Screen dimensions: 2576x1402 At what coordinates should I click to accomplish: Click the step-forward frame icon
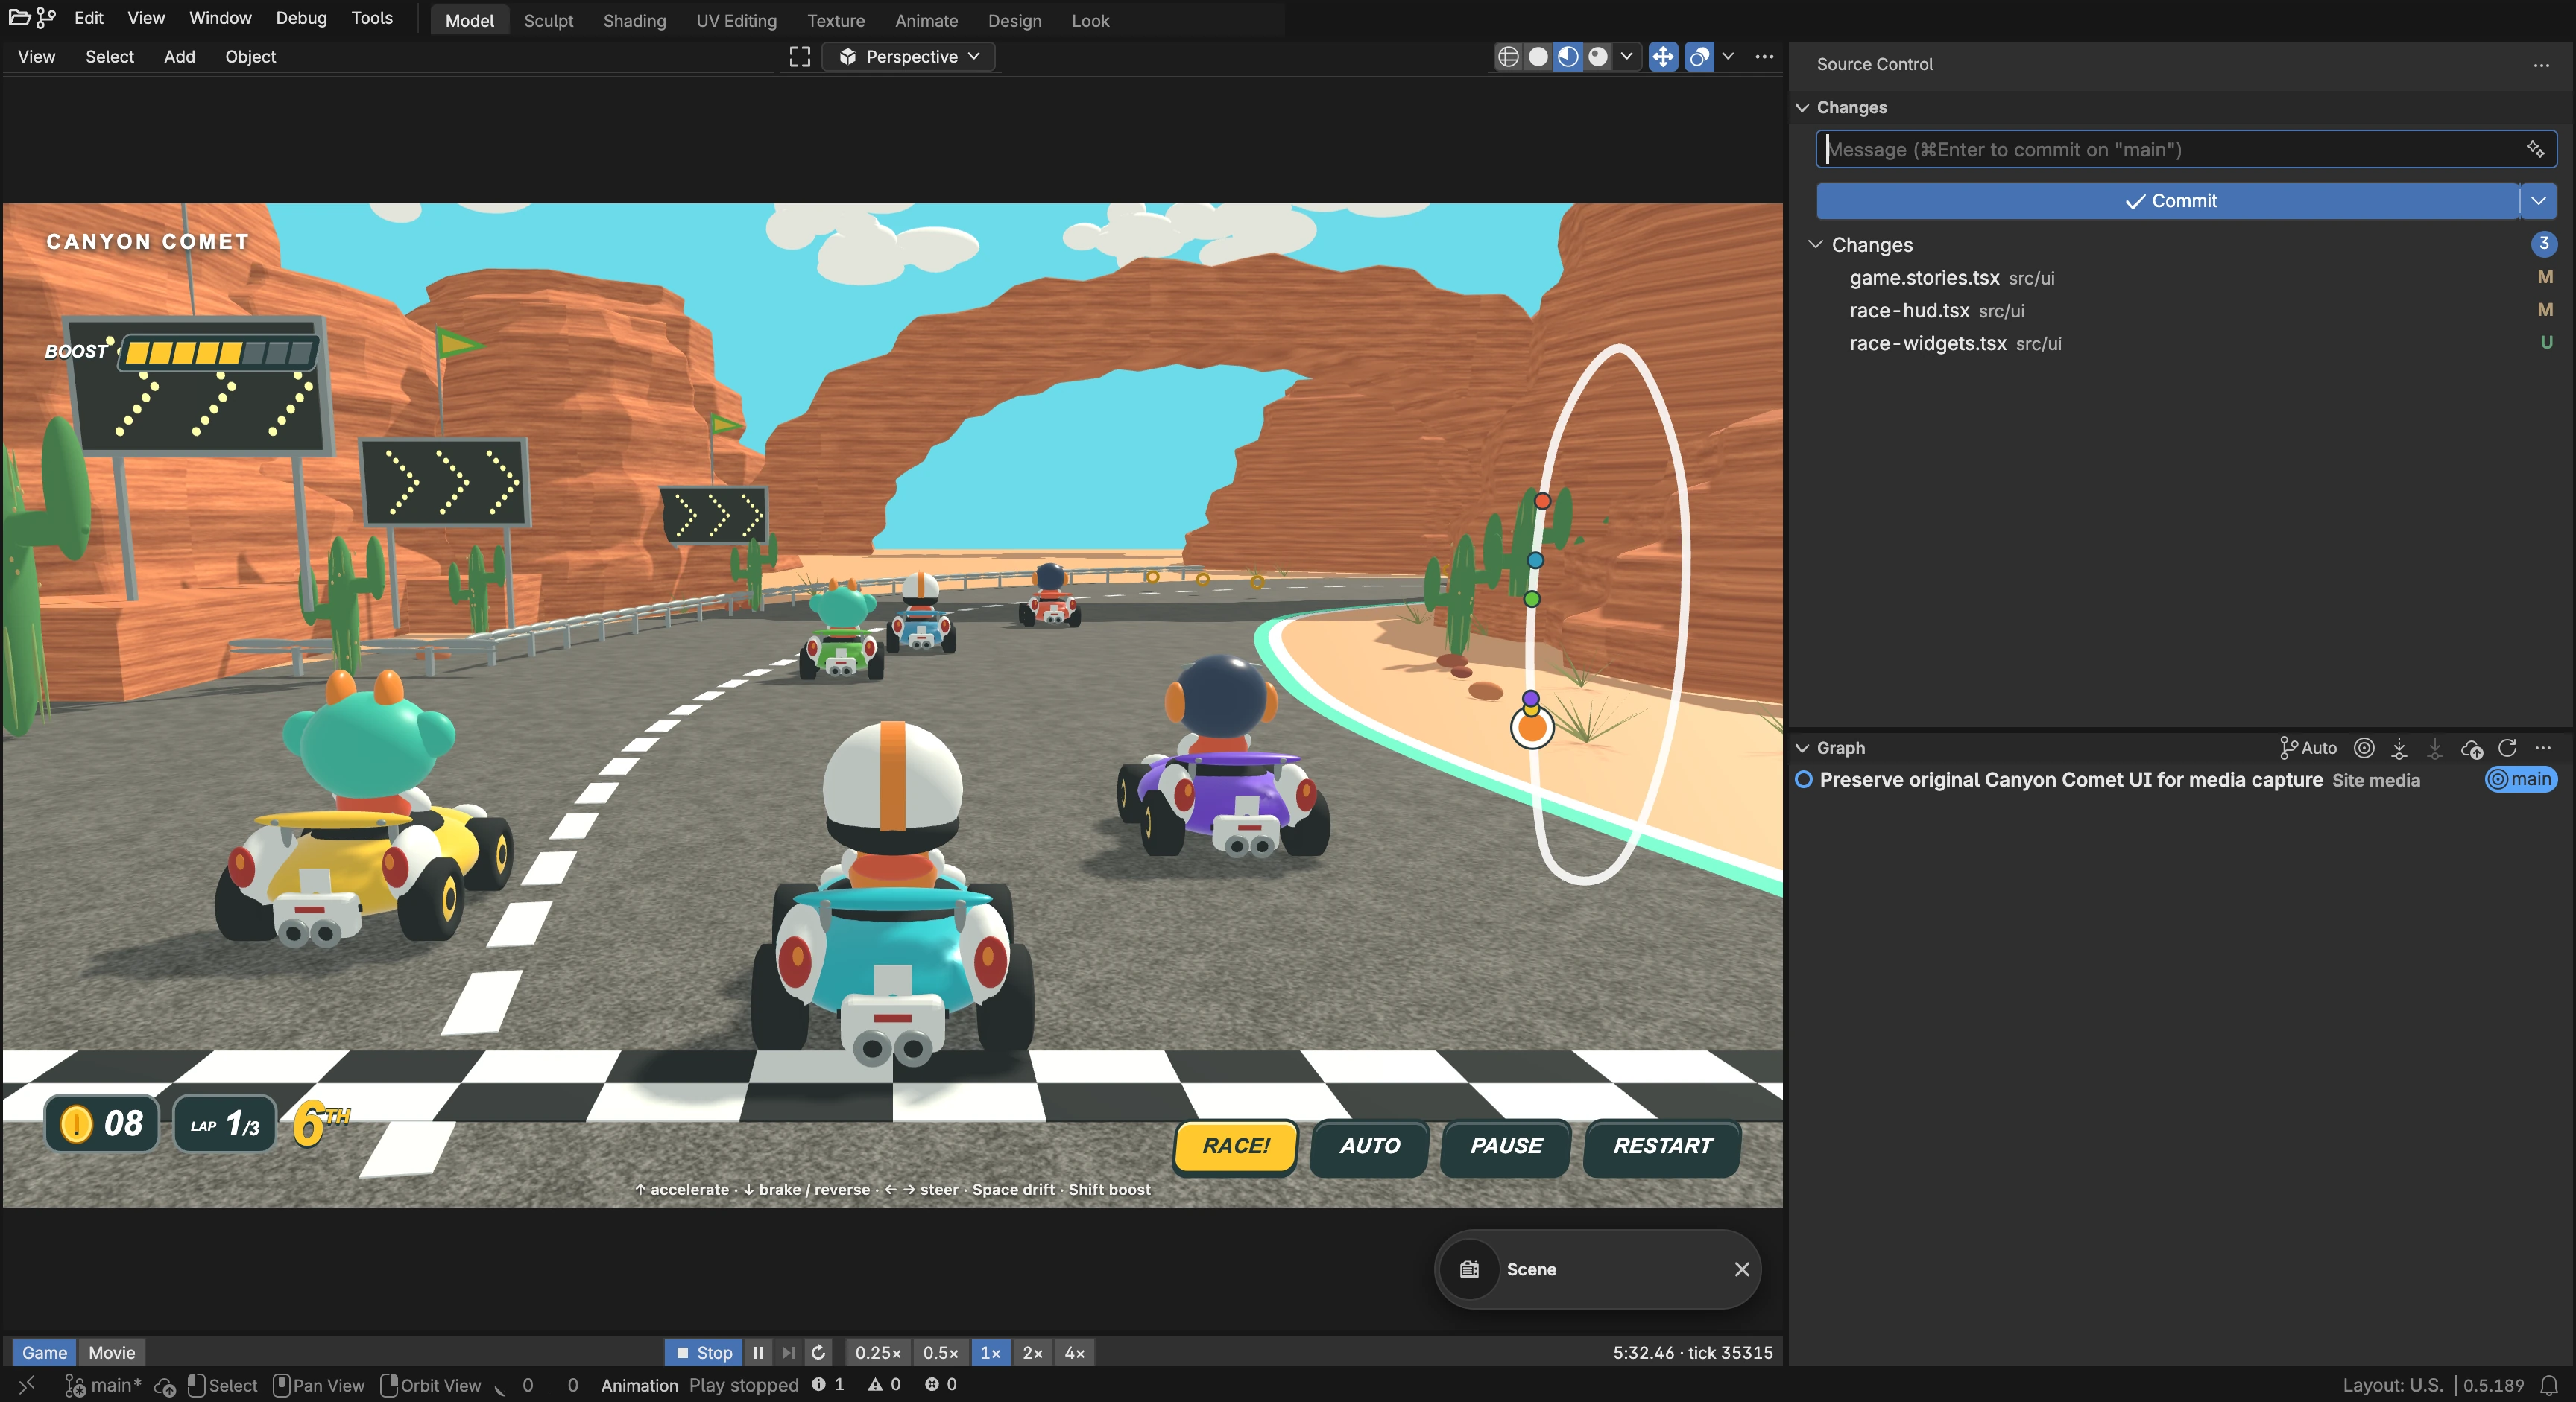[x=789, y=1352]
